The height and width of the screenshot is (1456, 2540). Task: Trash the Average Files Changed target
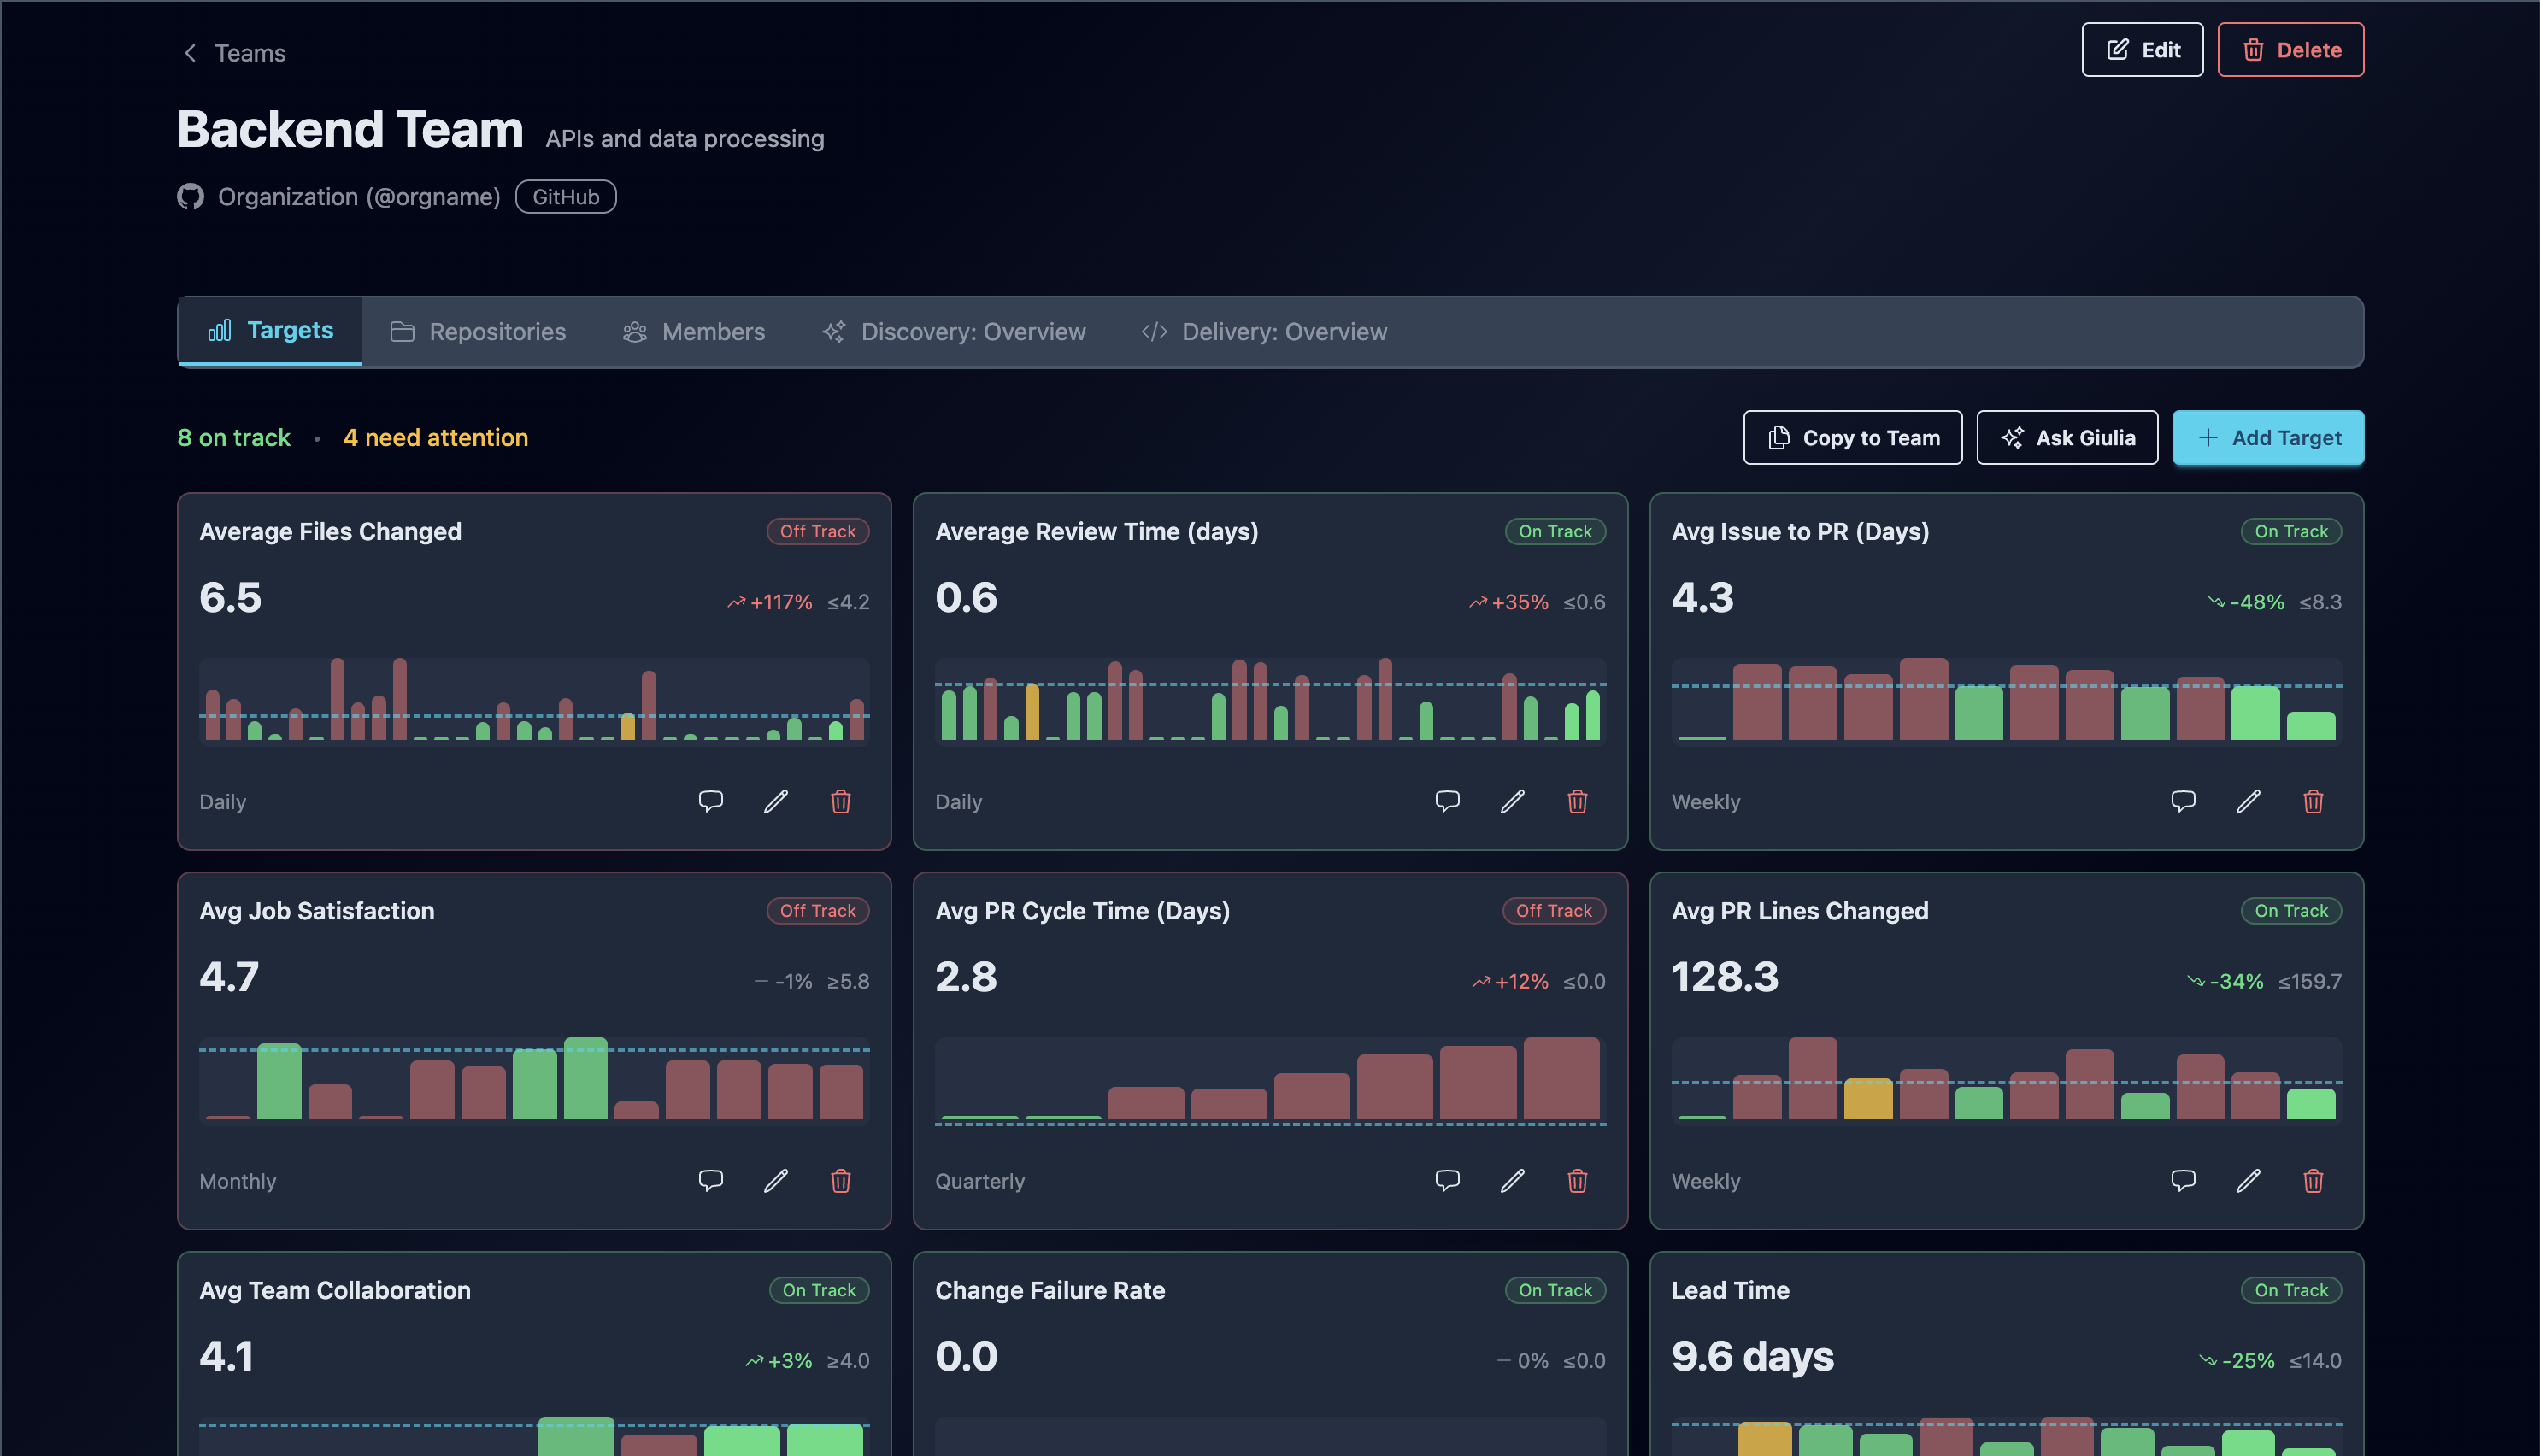pyautogui.click(x=841, y=801)
